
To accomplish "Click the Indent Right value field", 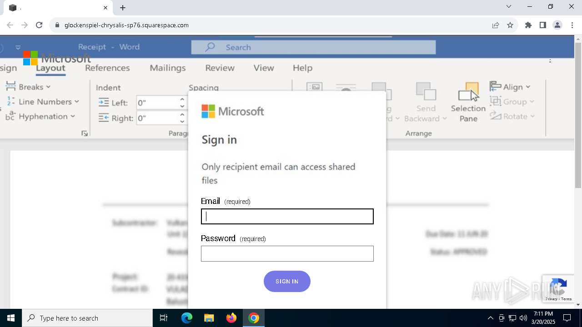I will (157, 118).
